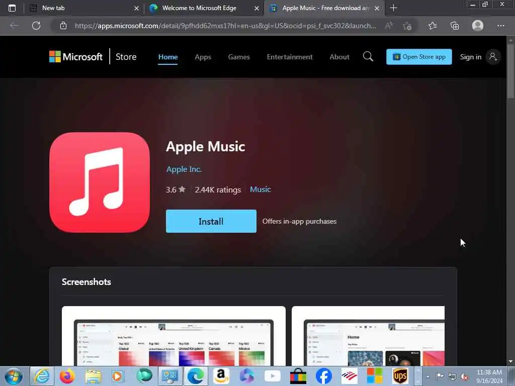Click the Microsoft logo in the header
The height and width of the screenshot is (386, 515).
pos(76,56)
